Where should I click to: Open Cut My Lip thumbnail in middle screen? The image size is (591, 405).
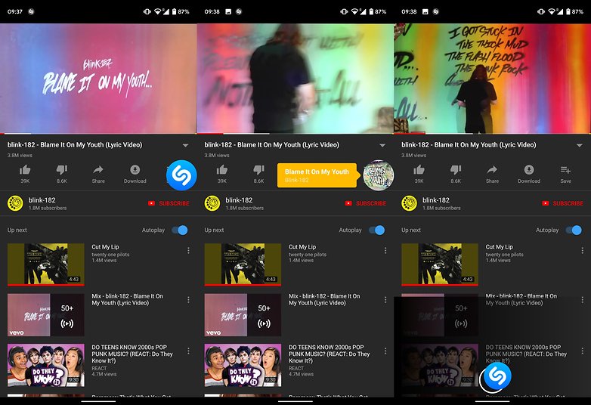243,264
